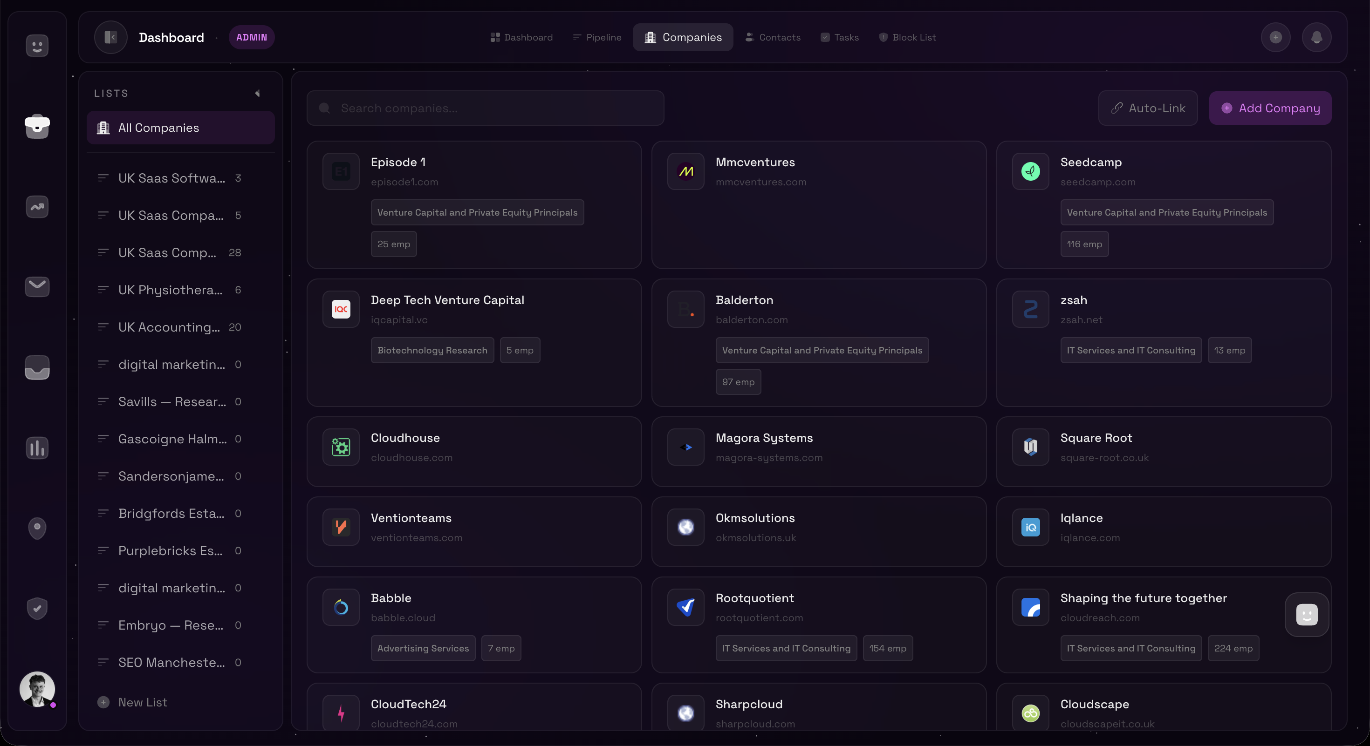Open the notifications bell icon
The width and height of the screenshot is (1370, 746).
point(1317,37)
